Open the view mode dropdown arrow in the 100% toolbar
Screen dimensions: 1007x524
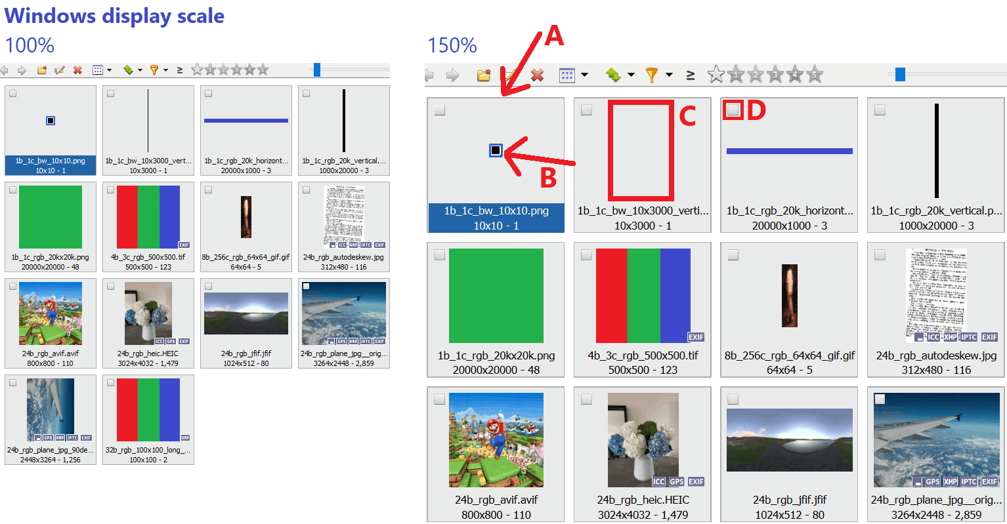[x=109, y=70]
